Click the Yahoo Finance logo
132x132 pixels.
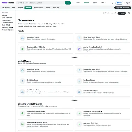point(8,3)
